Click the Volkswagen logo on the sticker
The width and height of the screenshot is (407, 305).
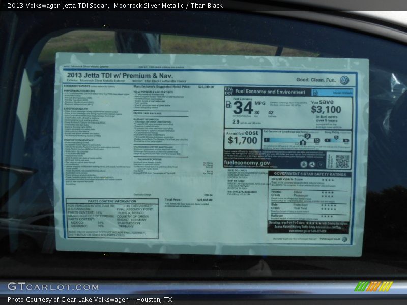click(344, 80)
